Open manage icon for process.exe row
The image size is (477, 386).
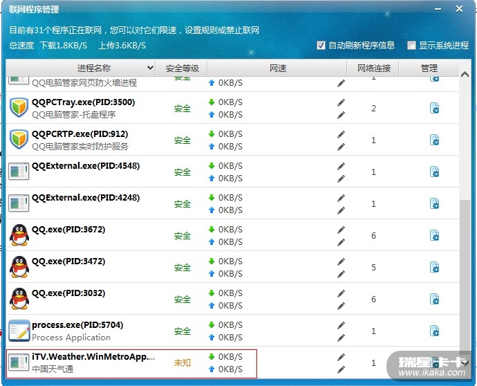[434, 331]
